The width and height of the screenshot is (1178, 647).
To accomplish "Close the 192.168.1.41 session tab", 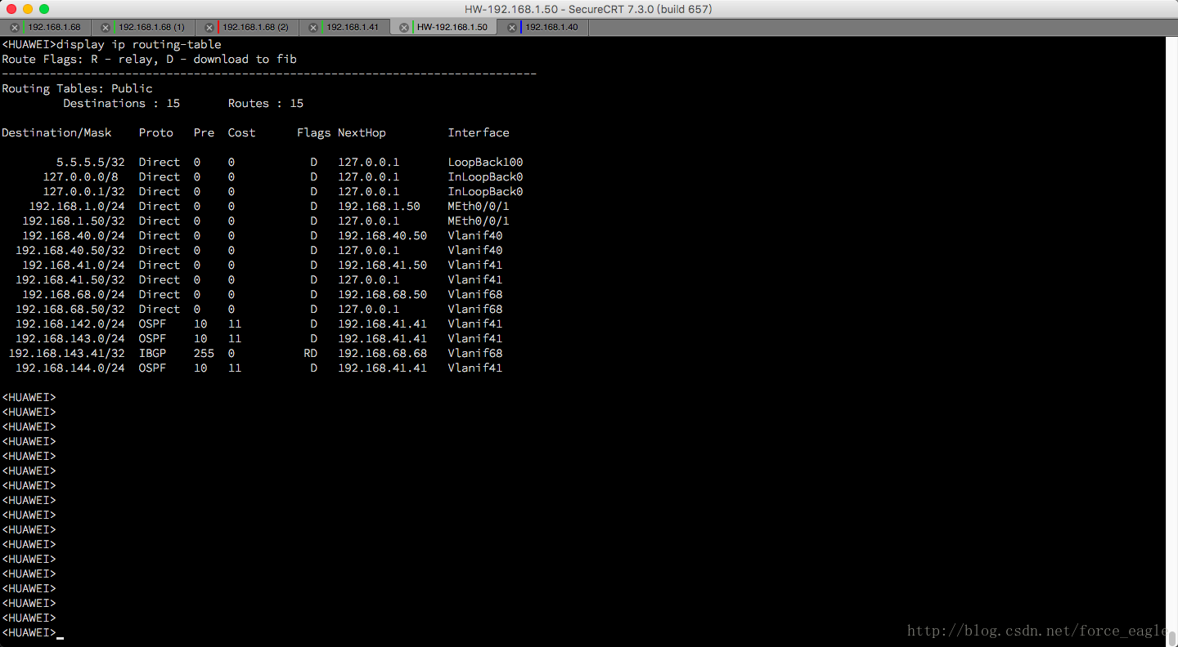I will (x=312, y=27).
